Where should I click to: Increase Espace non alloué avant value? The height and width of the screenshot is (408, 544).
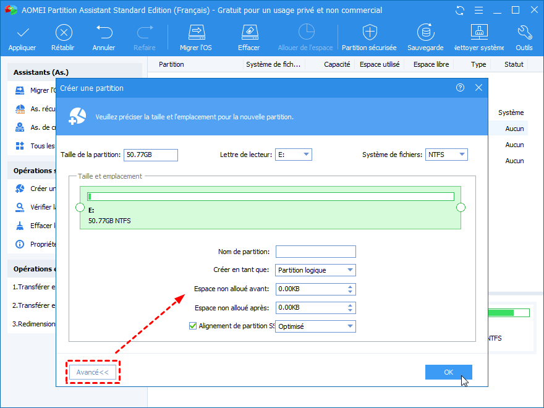350,287
